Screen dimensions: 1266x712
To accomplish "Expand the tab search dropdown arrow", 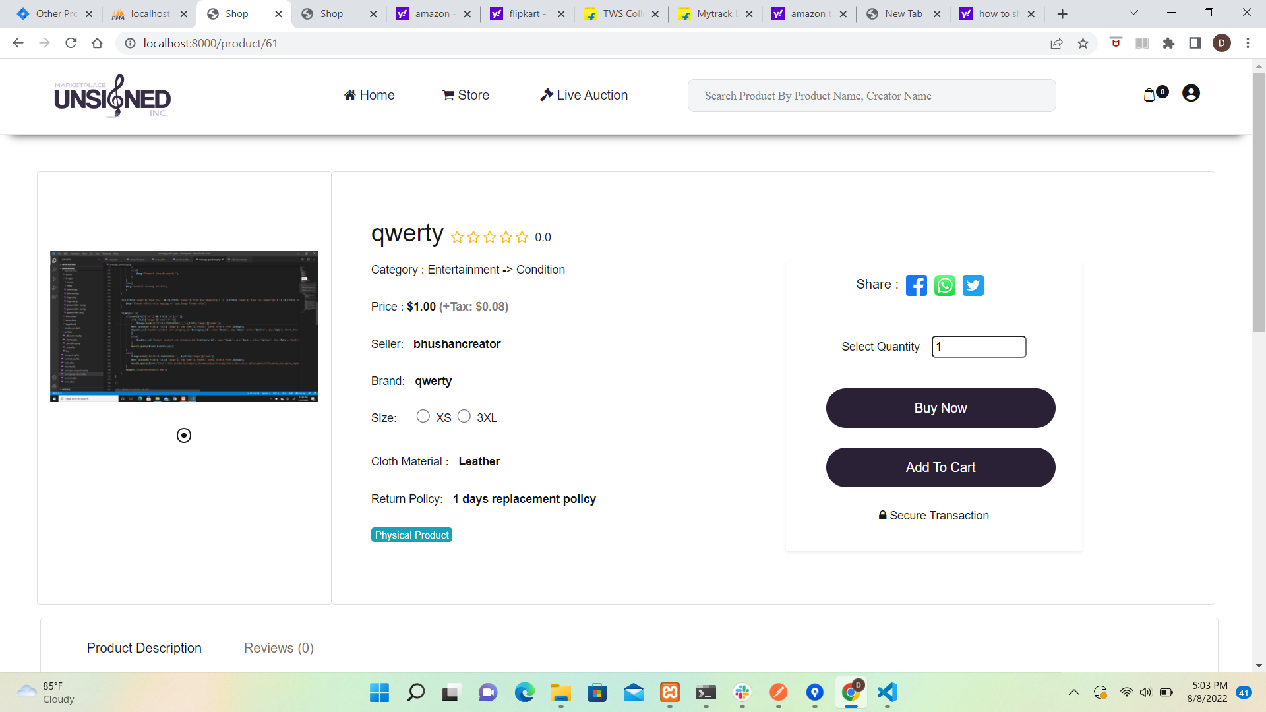I will (x=1133, y=13).
